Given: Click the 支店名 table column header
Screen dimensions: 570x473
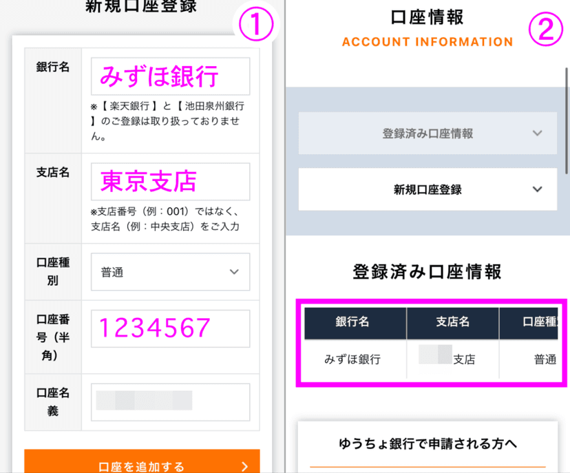Looking at the screenshot, I should [x=452, y=323].
